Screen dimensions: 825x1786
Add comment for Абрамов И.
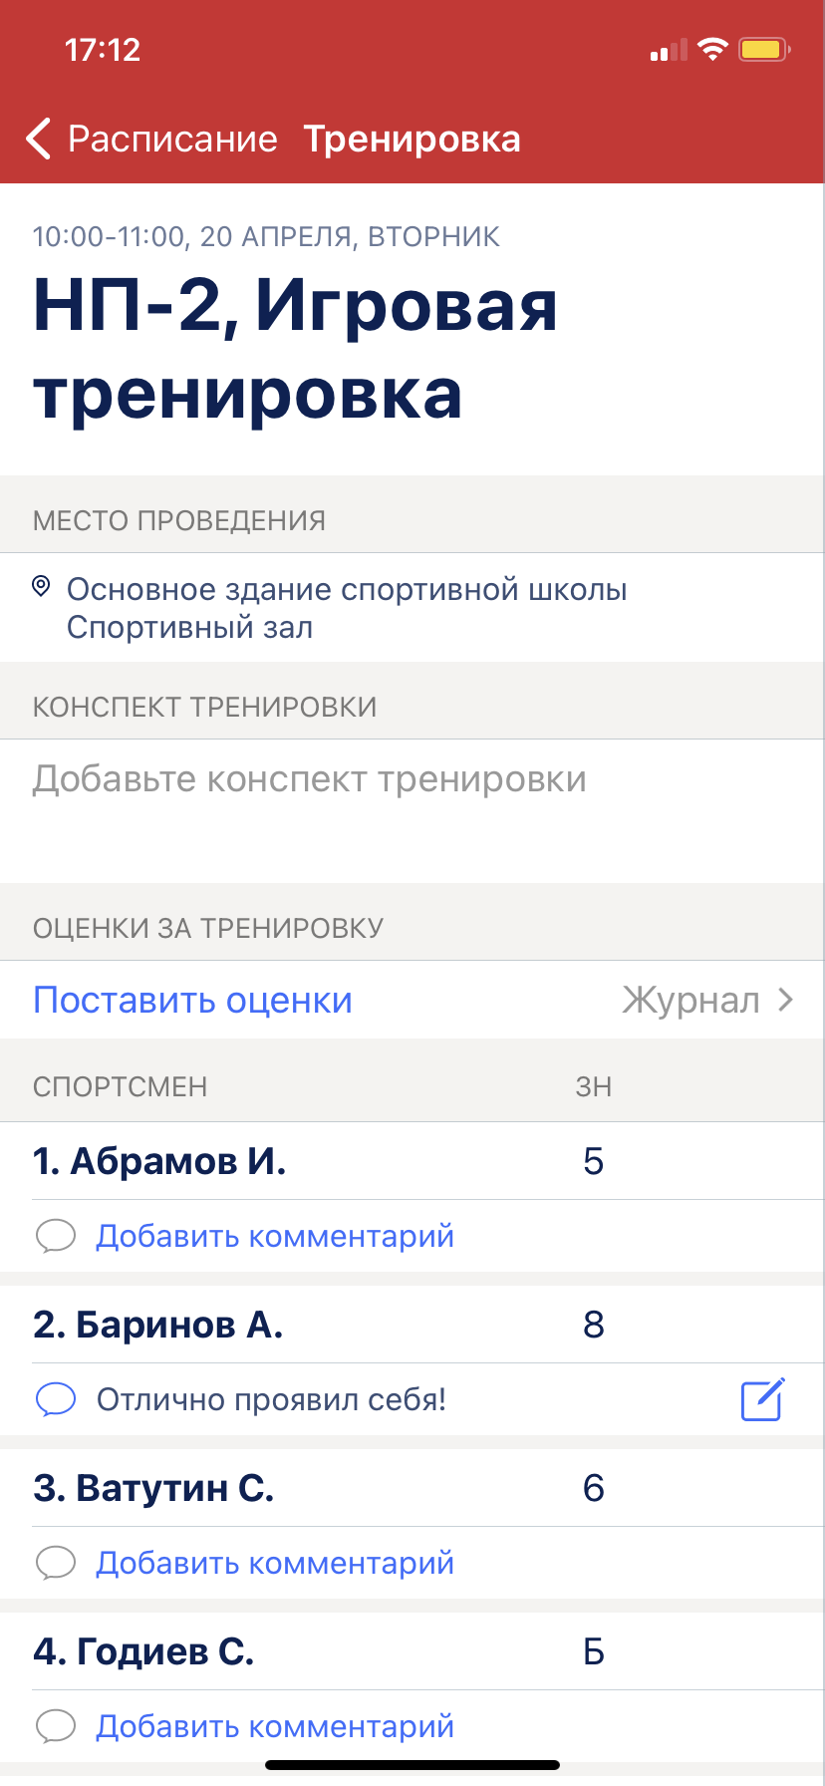(275, 1236)
